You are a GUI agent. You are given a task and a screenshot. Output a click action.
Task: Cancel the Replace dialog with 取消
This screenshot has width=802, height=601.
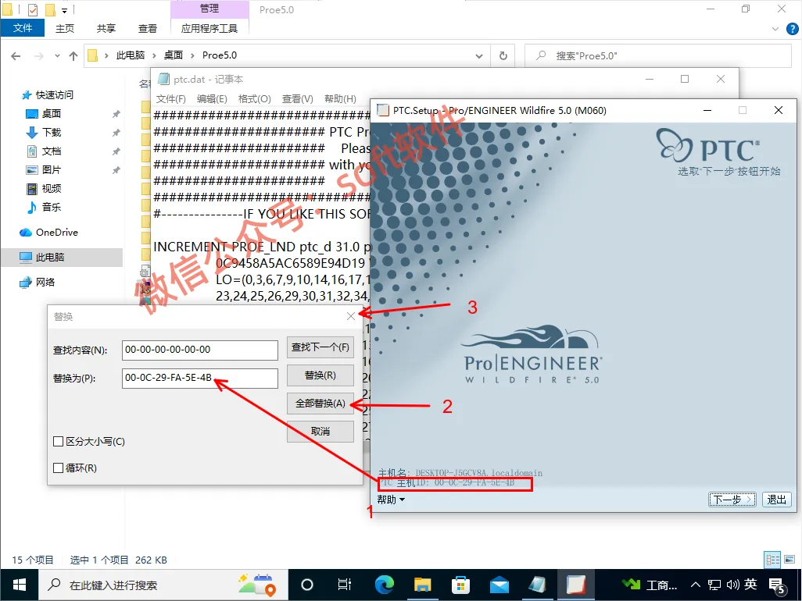(320, 432)
